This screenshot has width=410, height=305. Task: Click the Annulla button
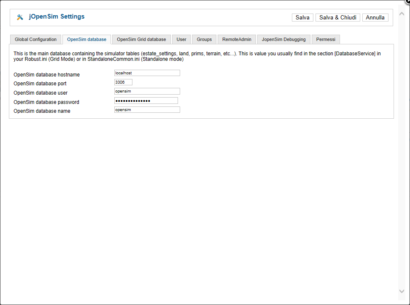(375, 18)
